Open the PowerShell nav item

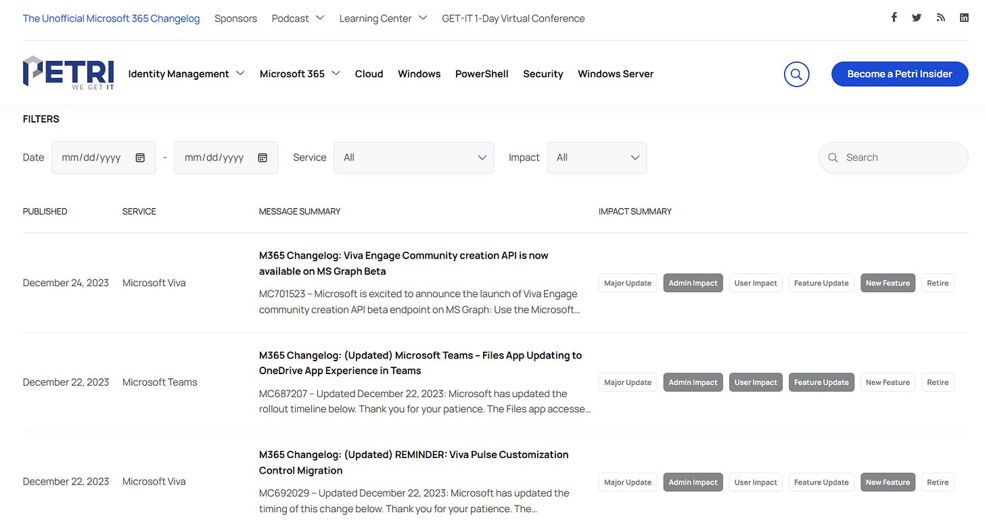482,74
